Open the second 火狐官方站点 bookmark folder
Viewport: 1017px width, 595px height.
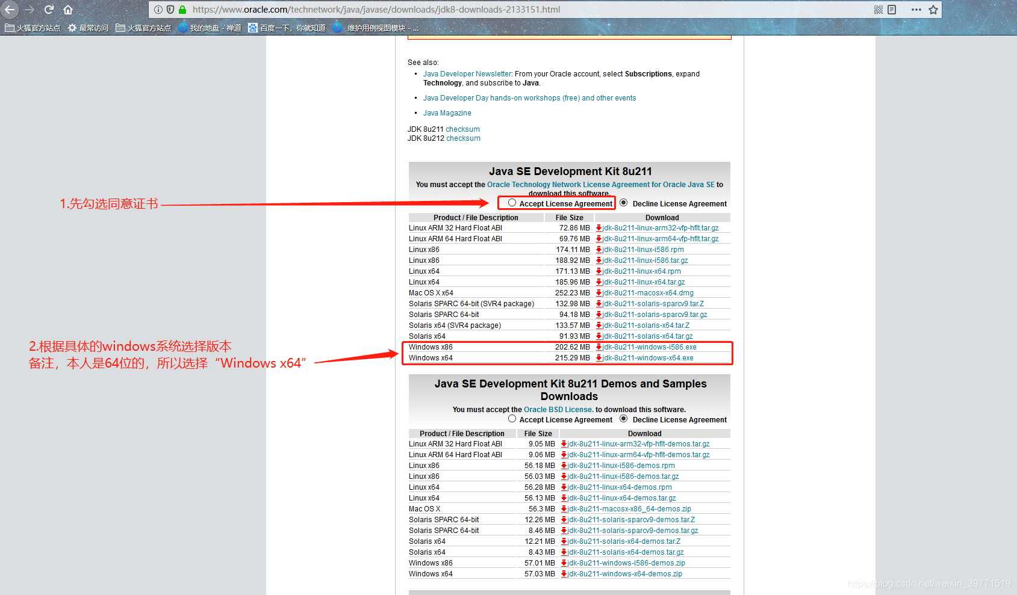(x=143, y=28)
